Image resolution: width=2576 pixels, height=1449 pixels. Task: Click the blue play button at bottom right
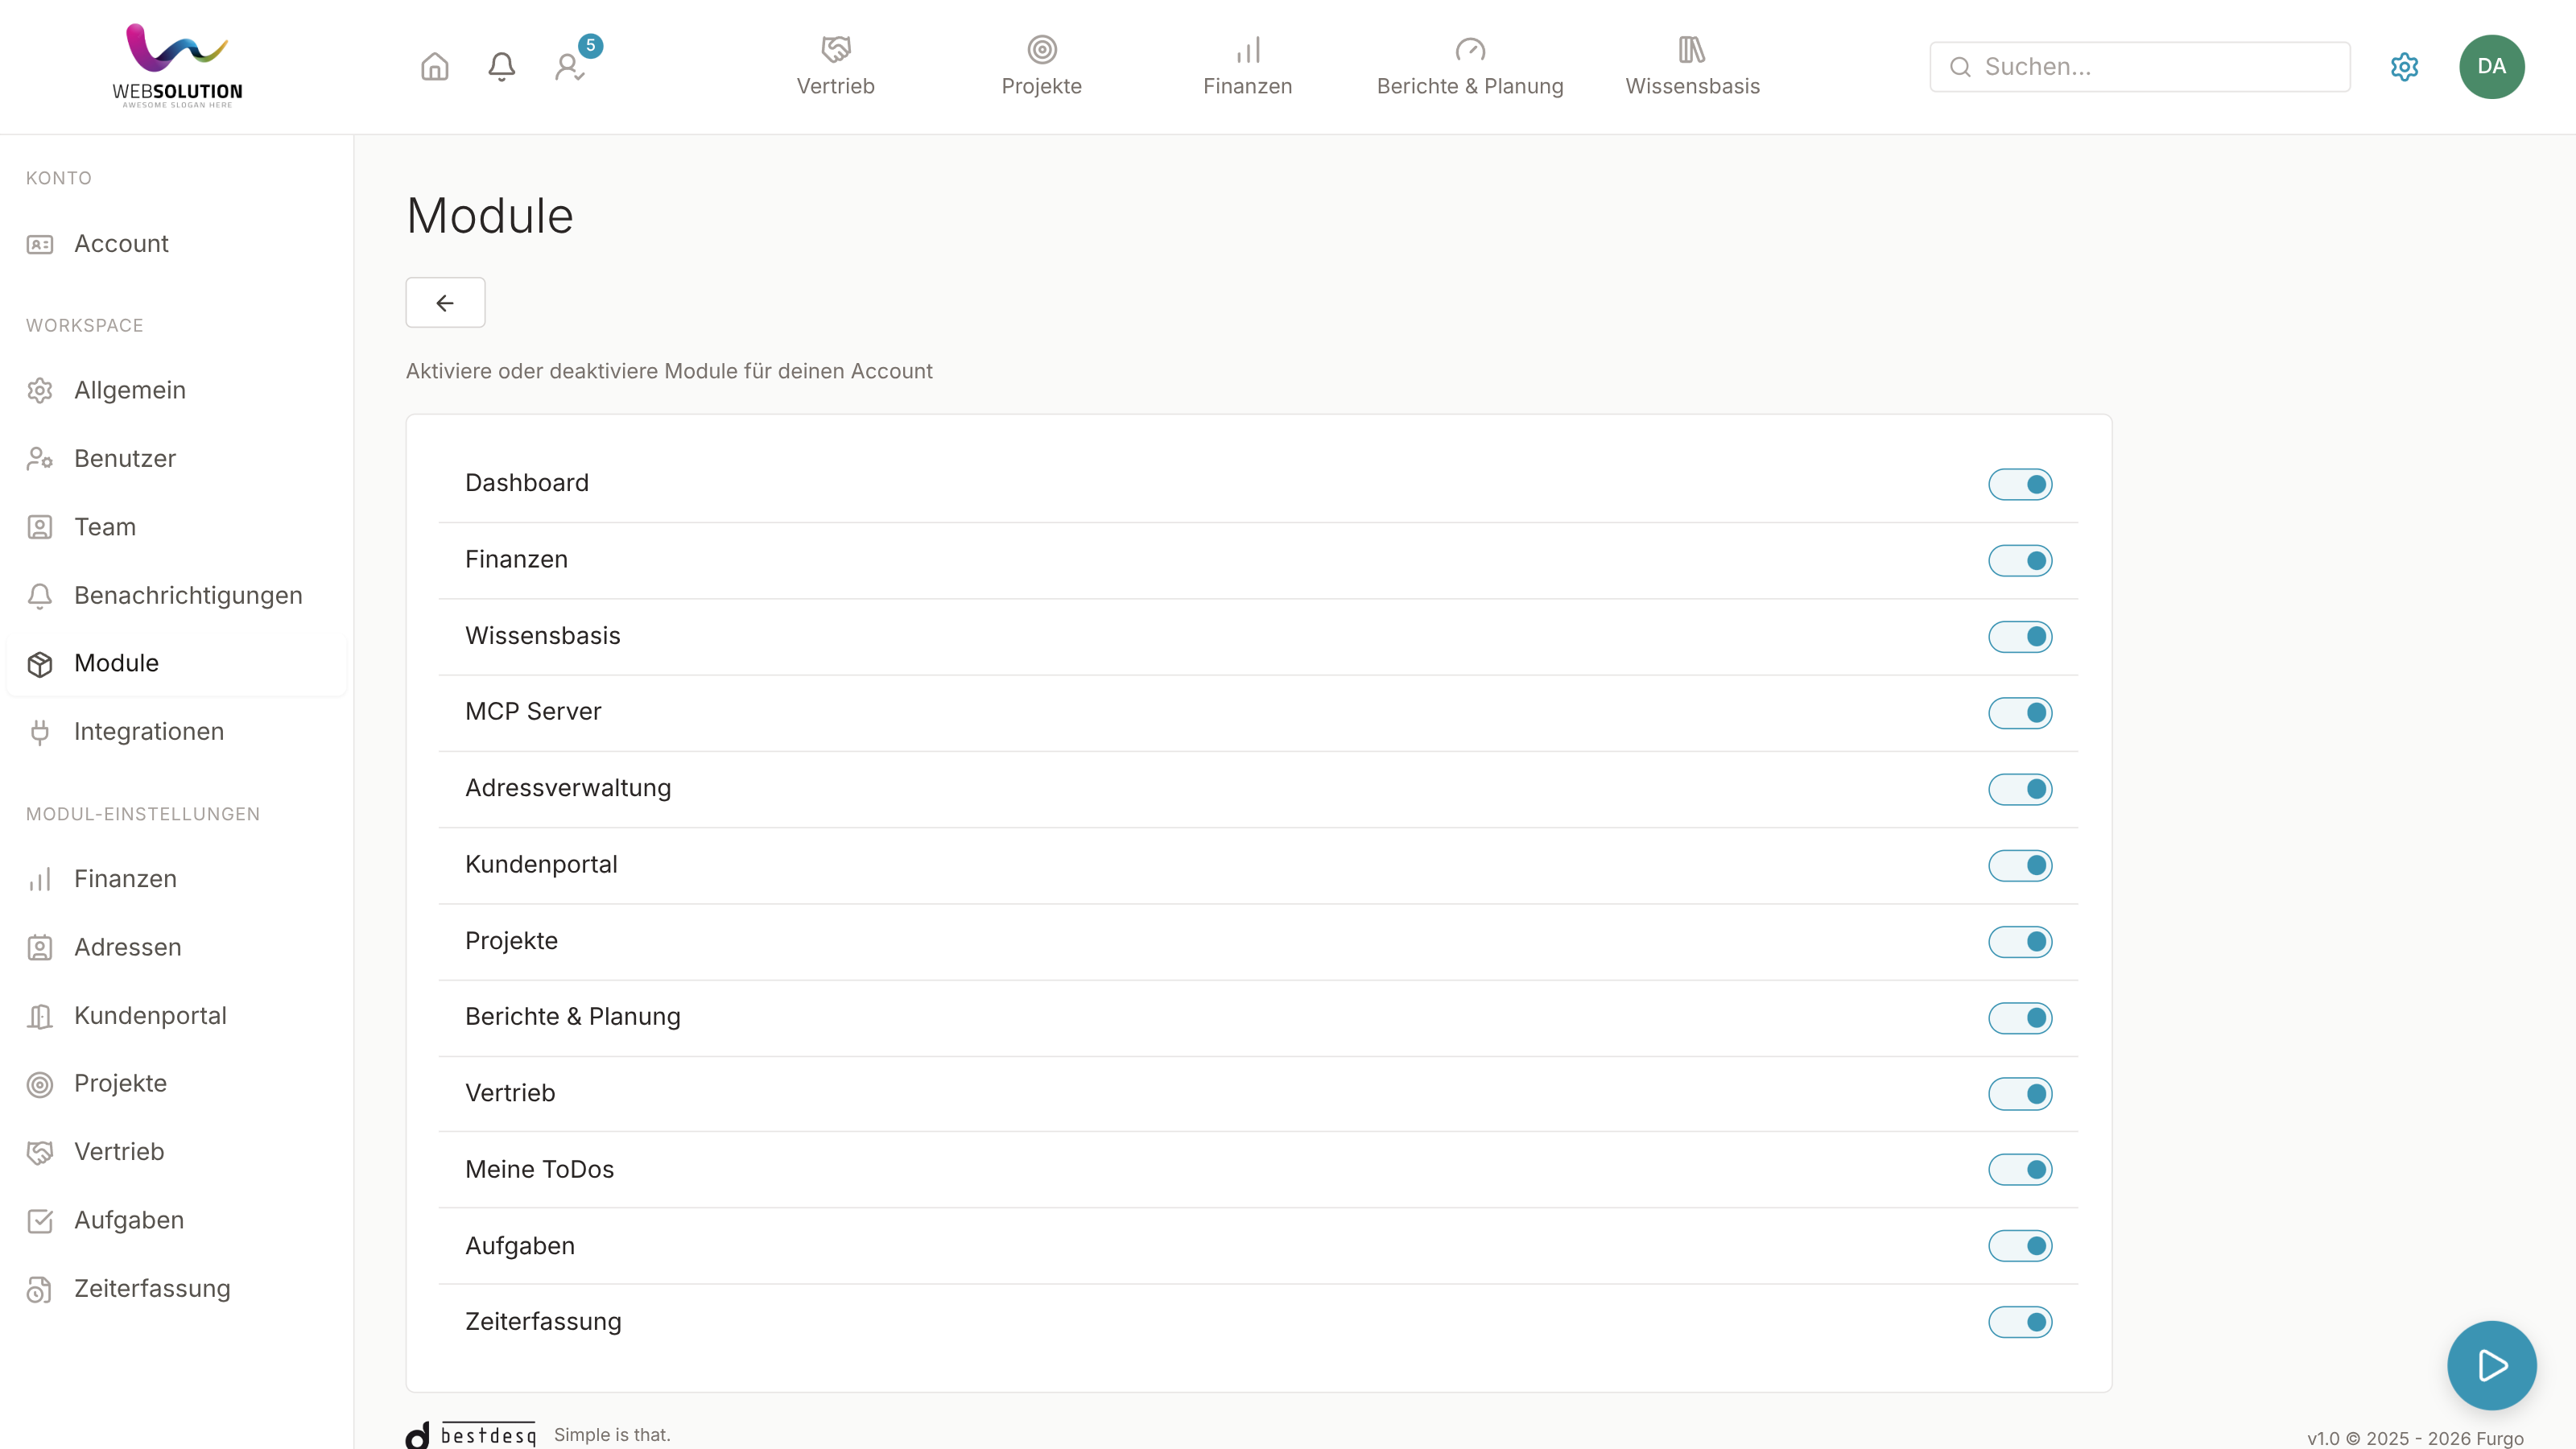(2491, 1365)
